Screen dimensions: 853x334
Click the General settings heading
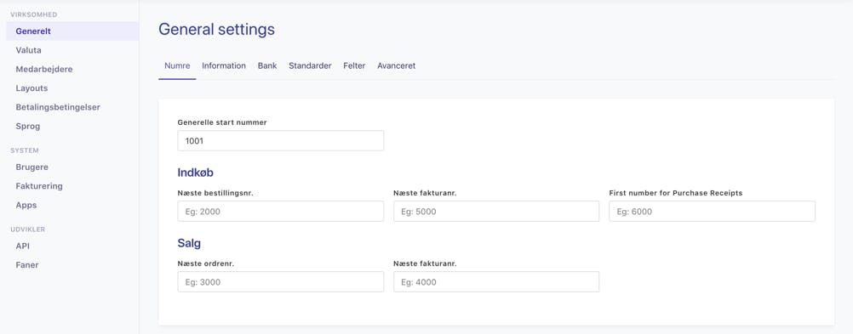[x=216, y=30]
